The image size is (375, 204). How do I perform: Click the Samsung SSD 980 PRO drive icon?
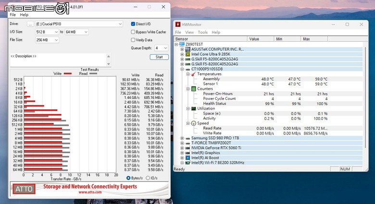[x=187, y=138]
